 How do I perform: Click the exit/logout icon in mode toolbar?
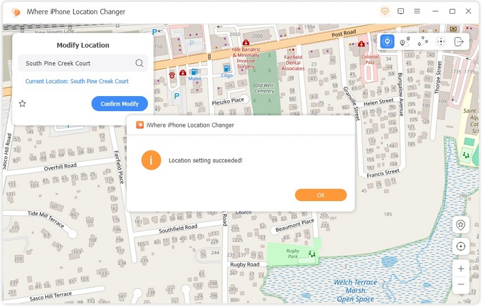click(x=459, y=41)
